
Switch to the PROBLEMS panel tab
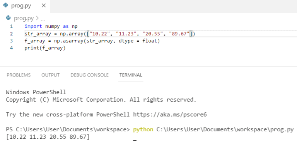coord(19,75)
